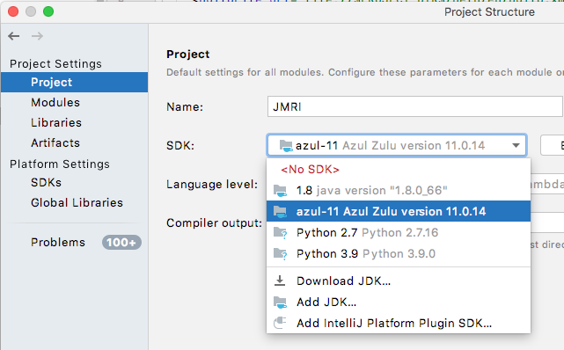Click the IntelliJ Platform Plugin SDK plug icon
The width and height of the screenshot is (564, 350).
point(280,323)
